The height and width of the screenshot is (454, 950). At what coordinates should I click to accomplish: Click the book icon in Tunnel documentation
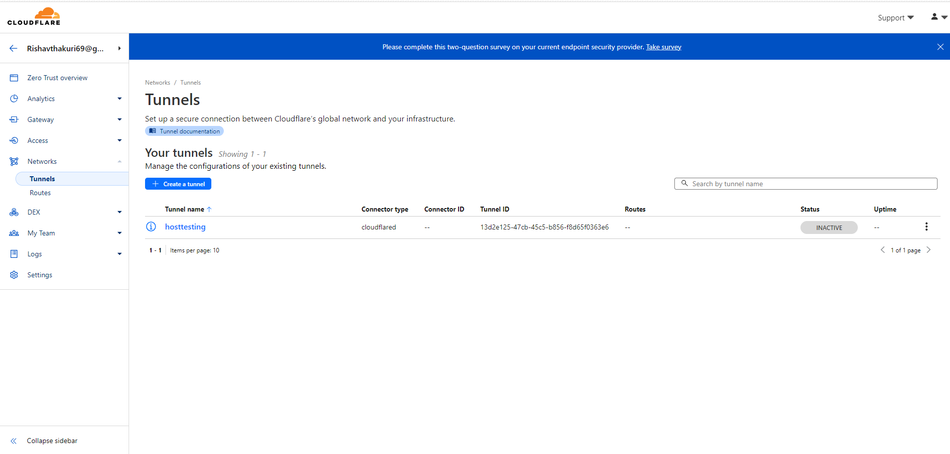(153, 131)
